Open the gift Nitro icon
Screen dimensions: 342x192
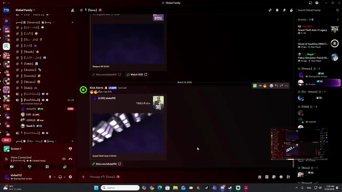[x=259, y=177]
